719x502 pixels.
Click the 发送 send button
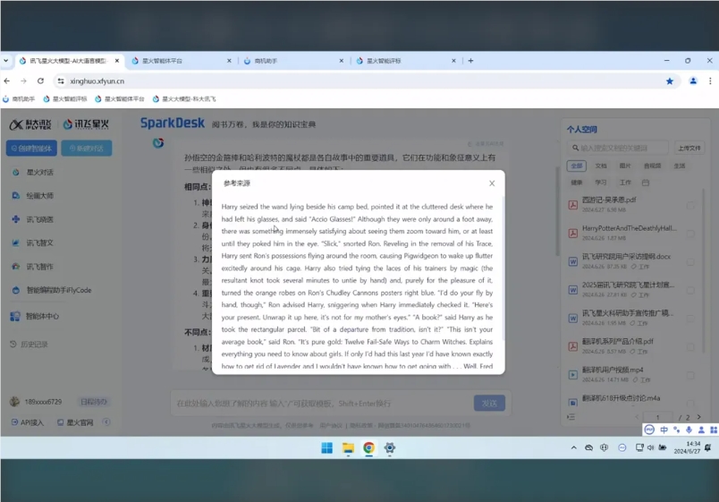tap(489, 404)
